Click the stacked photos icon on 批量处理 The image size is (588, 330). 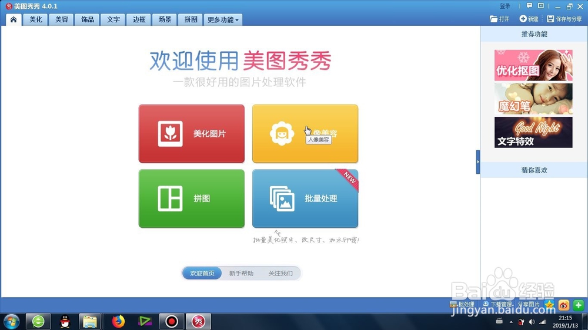tap(282, 198)
